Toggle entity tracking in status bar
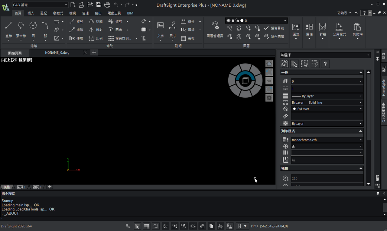 184,226
